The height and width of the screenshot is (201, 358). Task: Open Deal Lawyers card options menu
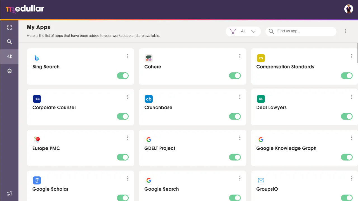point(352,97)
